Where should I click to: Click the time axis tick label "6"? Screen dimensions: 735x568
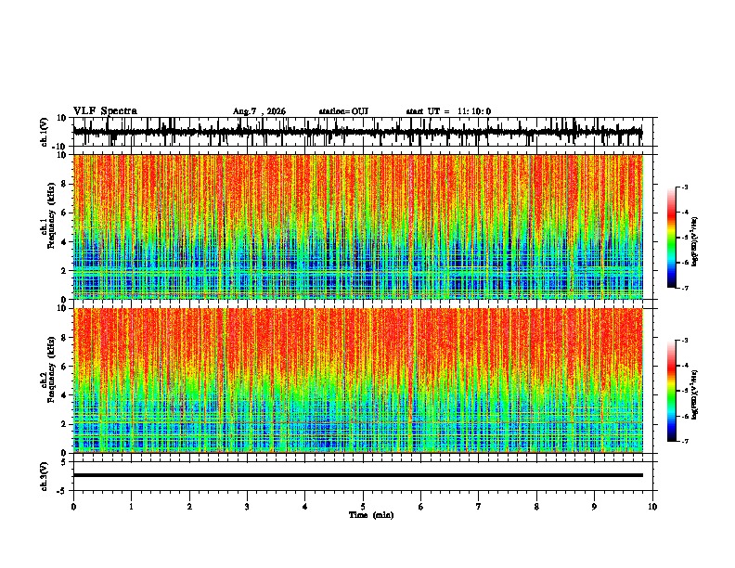point(421,507)
